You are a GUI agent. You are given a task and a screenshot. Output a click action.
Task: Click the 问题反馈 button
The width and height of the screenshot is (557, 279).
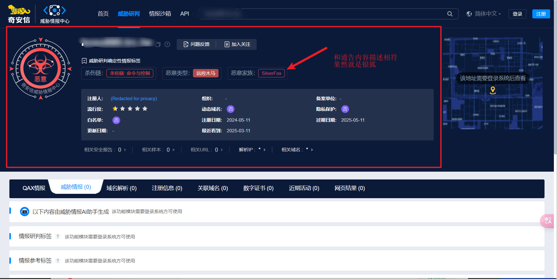coord(196,44)
